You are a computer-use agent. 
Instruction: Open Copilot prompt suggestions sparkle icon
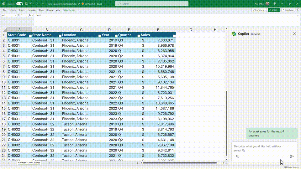237,156
